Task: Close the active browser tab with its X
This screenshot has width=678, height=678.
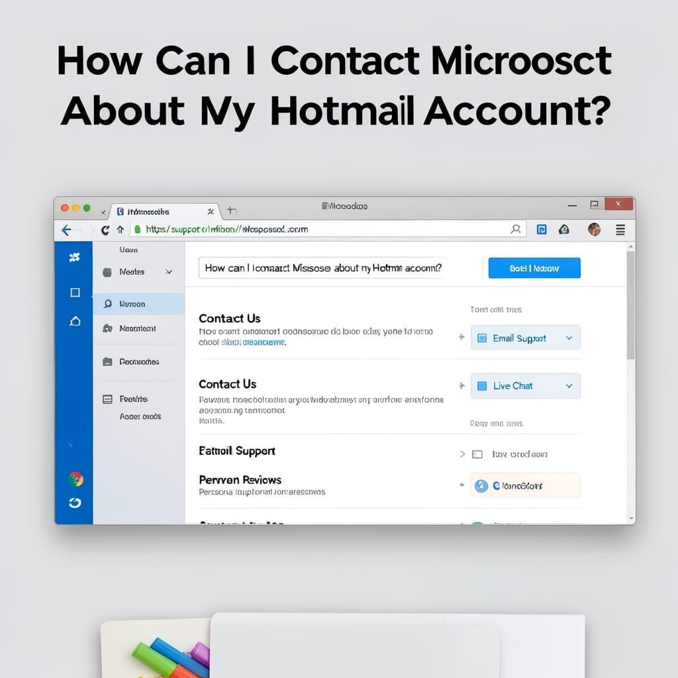Action: pyautogui.click(x=211, y=211)
